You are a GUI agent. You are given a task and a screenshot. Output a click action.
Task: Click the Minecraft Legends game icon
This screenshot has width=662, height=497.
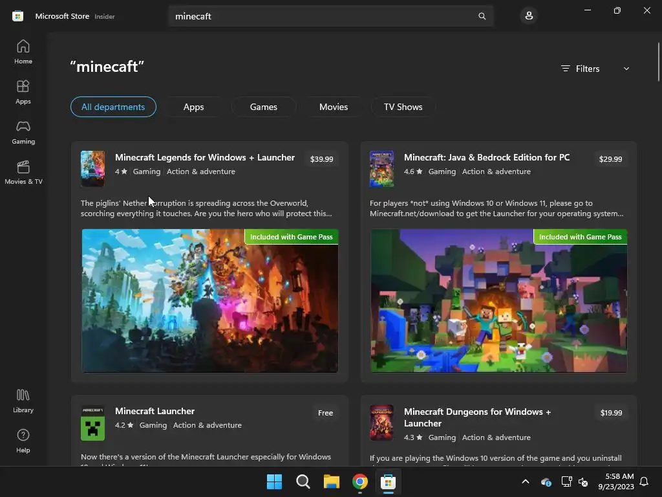coord(92,169)
